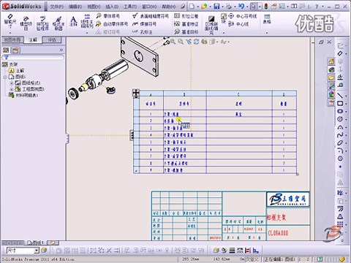Click the Open file folder icon
This screenshot has height=263, width=351.
[x=204, y=6]
